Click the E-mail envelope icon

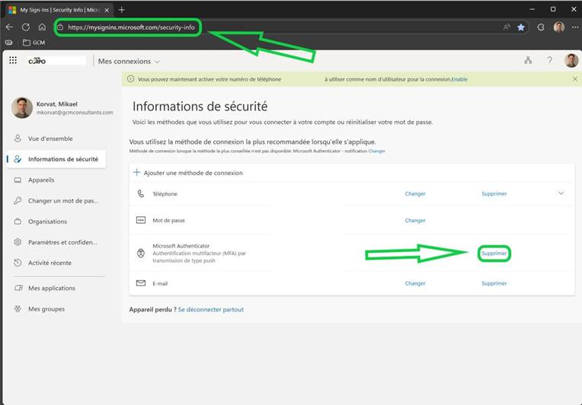141,283
